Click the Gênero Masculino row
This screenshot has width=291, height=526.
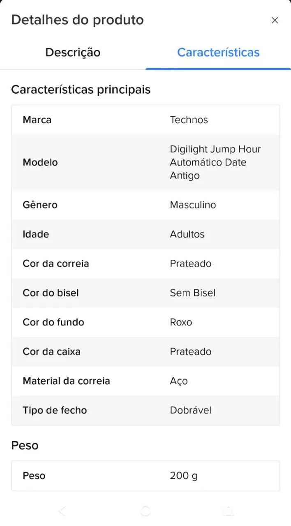[145, 205]
